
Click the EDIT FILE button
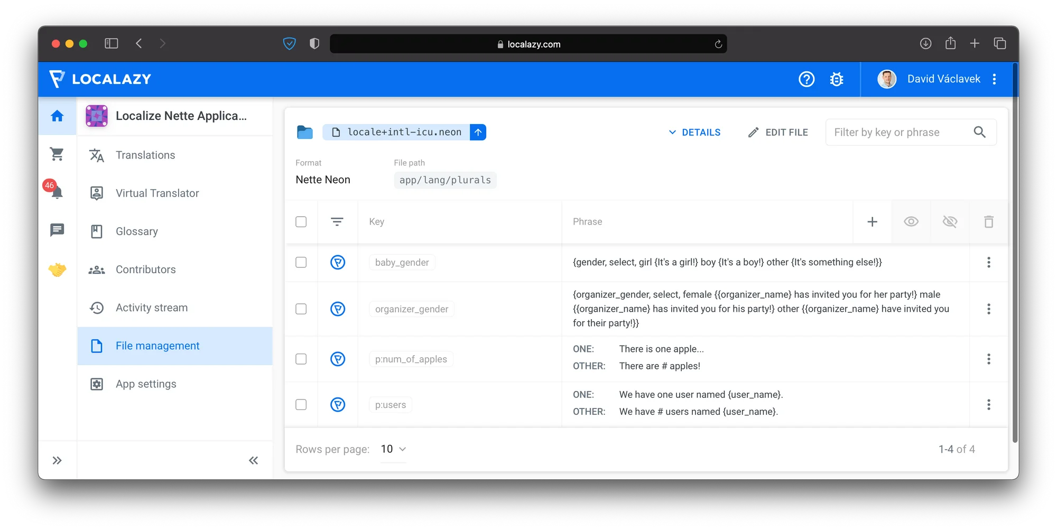[x=778, y=133]
